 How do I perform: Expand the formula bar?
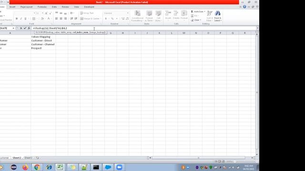257,28
